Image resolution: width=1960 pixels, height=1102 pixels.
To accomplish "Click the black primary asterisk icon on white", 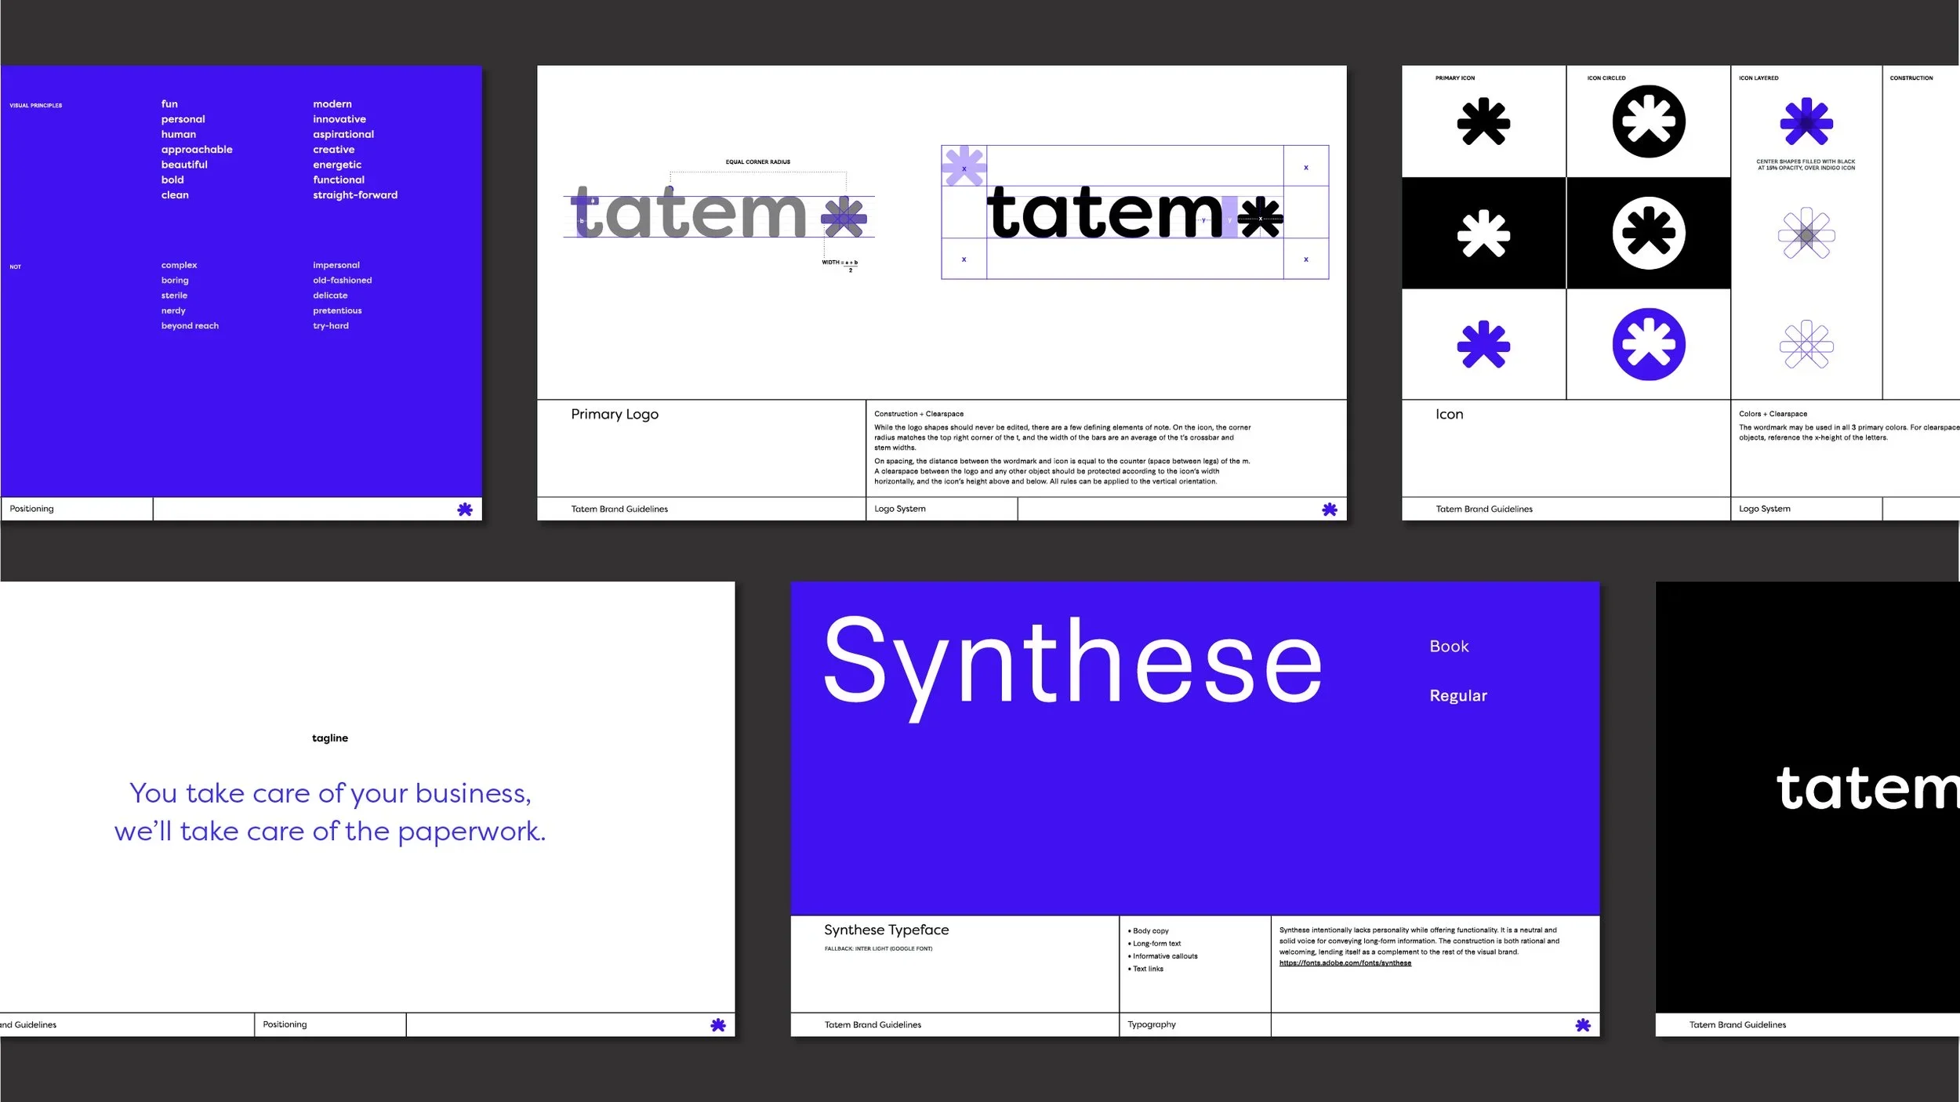I will (1483, 122).
